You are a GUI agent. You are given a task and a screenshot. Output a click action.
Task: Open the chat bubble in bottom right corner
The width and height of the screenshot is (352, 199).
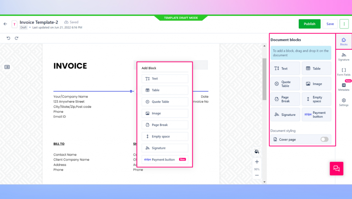click(x=336, y=168)
